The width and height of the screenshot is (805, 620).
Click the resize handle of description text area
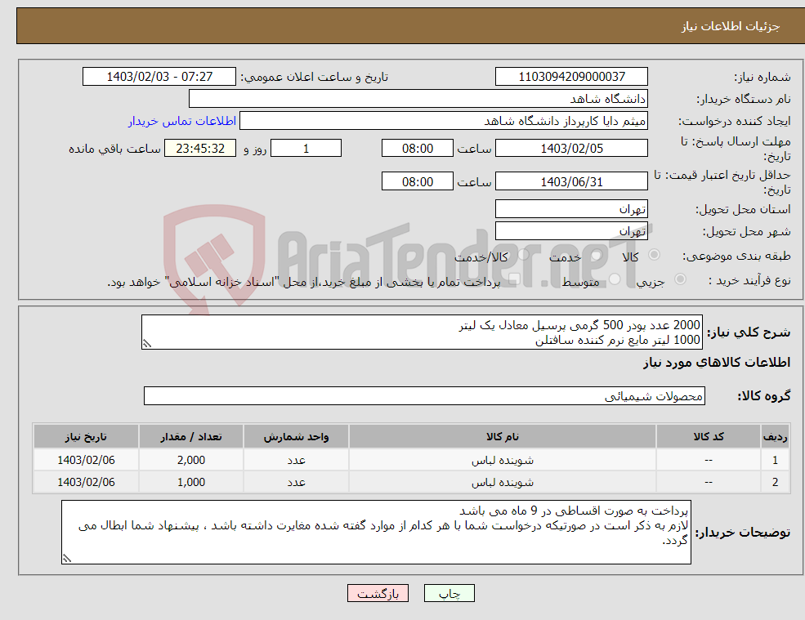point(147,344)
